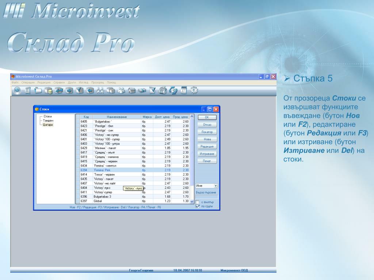Select highlighted row 'Femina' Pink

coord(133,170)
